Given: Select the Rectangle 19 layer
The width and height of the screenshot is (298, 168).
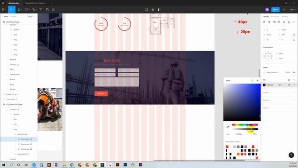Looking at the screenshot, I should (27, 139).
